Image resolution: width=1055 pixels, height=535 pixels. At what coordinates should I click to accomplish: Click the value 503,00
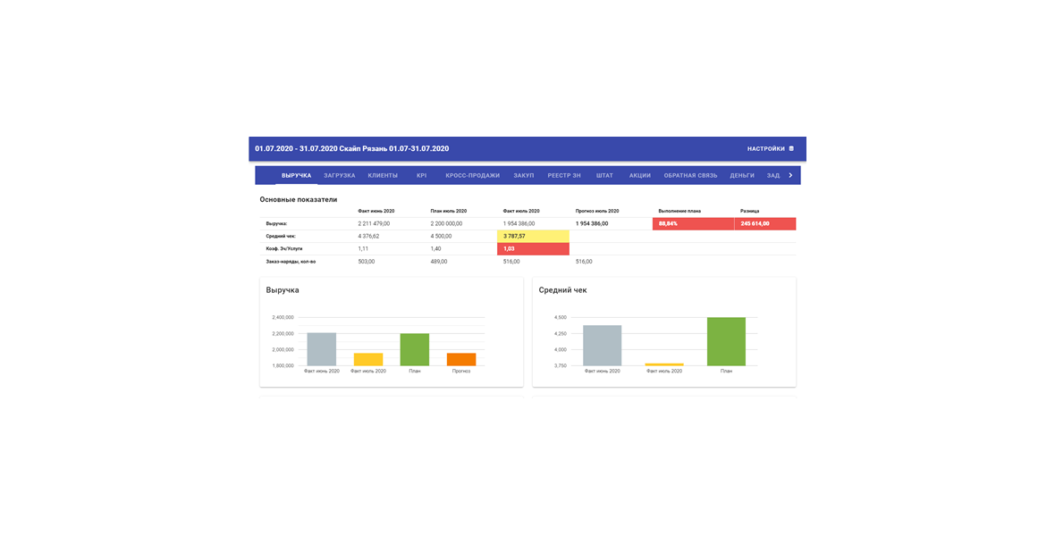pos(367,262)
